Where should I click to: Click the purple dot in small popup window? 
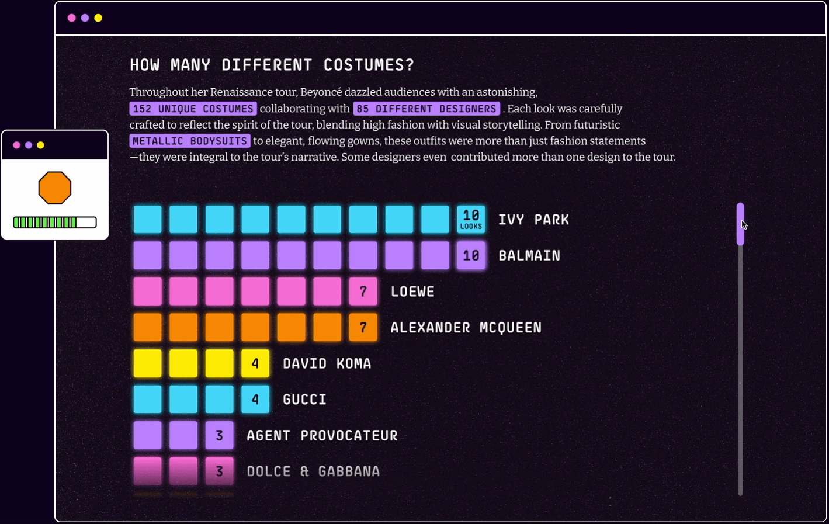click(x=29, y=145)
